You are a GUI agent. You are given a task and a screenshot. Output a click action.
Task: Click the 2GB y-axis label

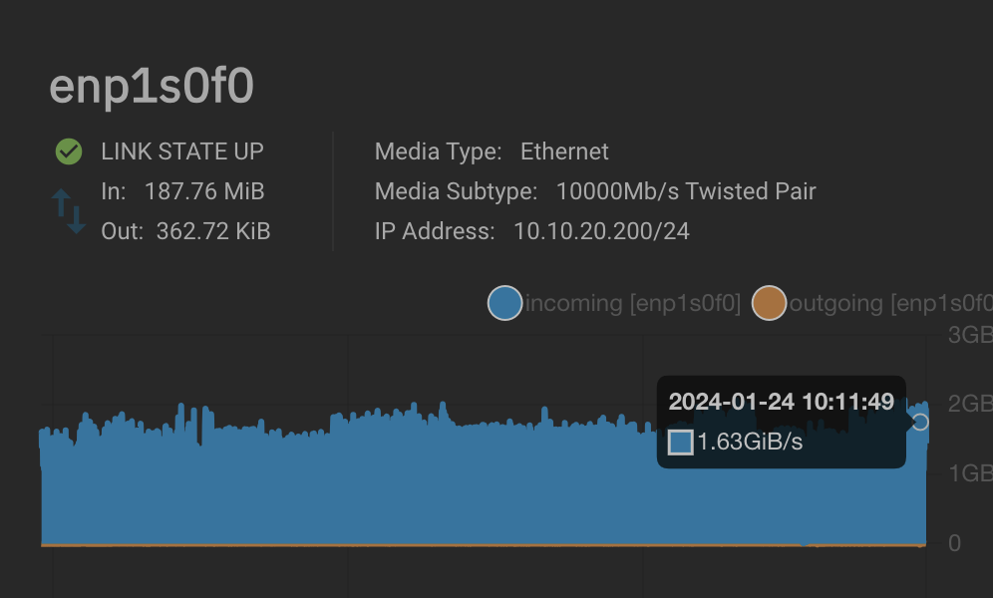[x=970, y=404]
